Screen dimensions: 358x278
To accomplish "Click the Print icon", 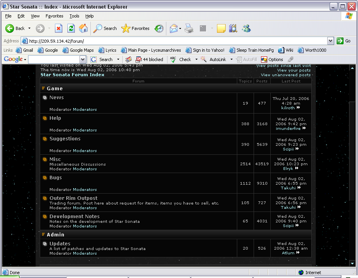I will click(x=189, y=28).
